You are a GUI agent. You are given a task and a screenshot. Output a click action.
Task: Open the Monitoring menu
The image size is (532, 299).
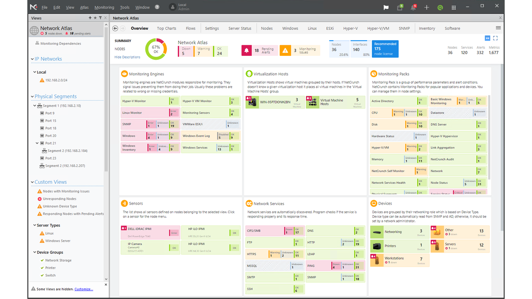(104, 7)
